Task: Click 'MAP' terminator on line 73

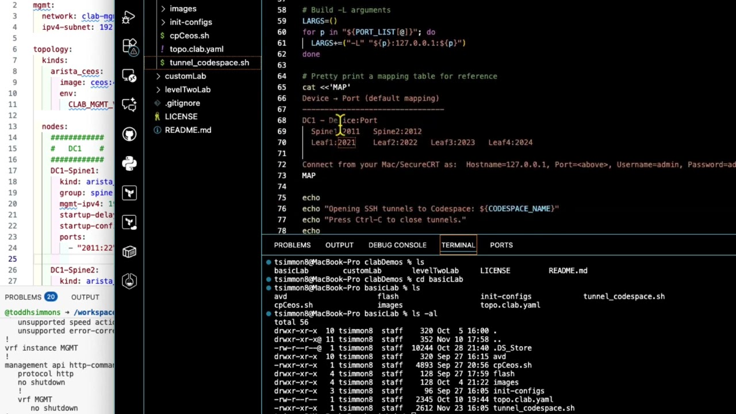Action: 309,175
